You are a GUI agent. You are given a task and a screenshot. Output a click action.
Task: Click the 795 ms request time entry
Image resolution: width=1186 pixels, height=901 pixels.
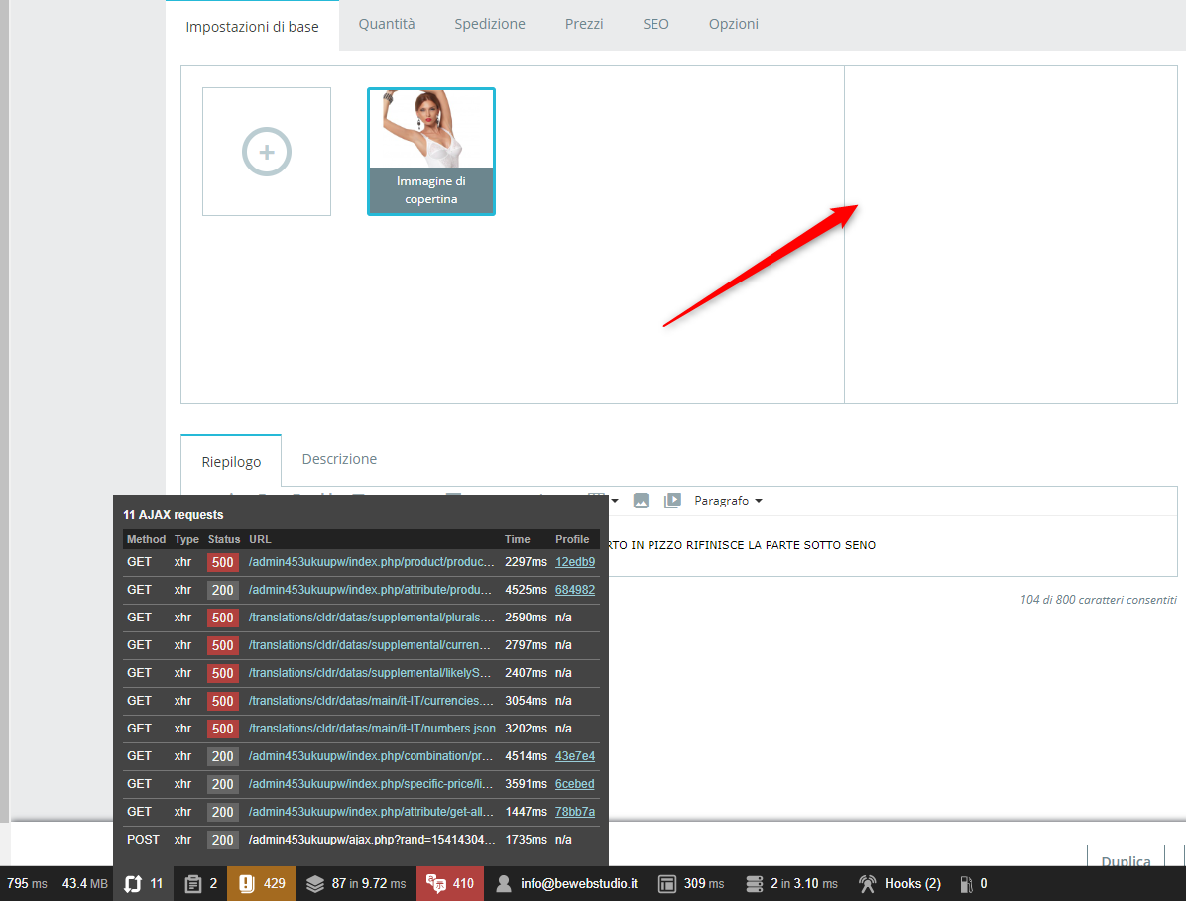click(x=27, y=883)
